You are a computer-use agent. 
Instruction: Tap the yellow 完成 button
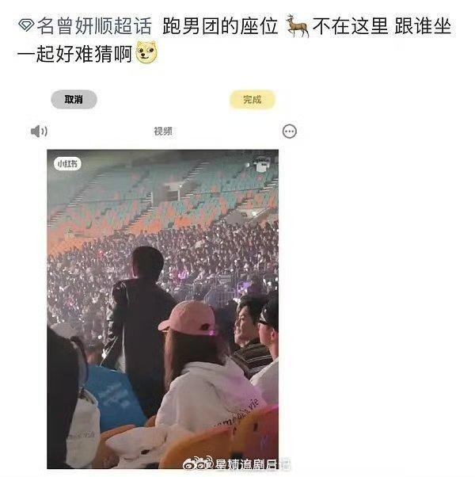tap(253, 100)
